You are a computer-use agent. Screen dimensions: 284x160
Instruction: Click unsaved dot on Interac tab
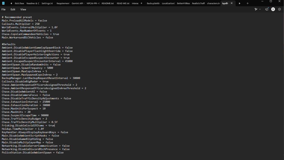coord(141,3)
